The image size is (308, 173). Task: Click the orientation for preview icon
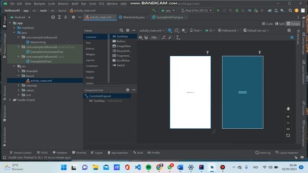coord(177,30)
